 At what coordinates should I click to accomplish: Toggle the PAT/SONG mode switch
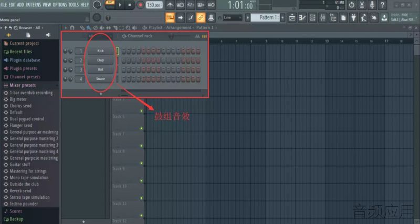(x=110, y=5)
